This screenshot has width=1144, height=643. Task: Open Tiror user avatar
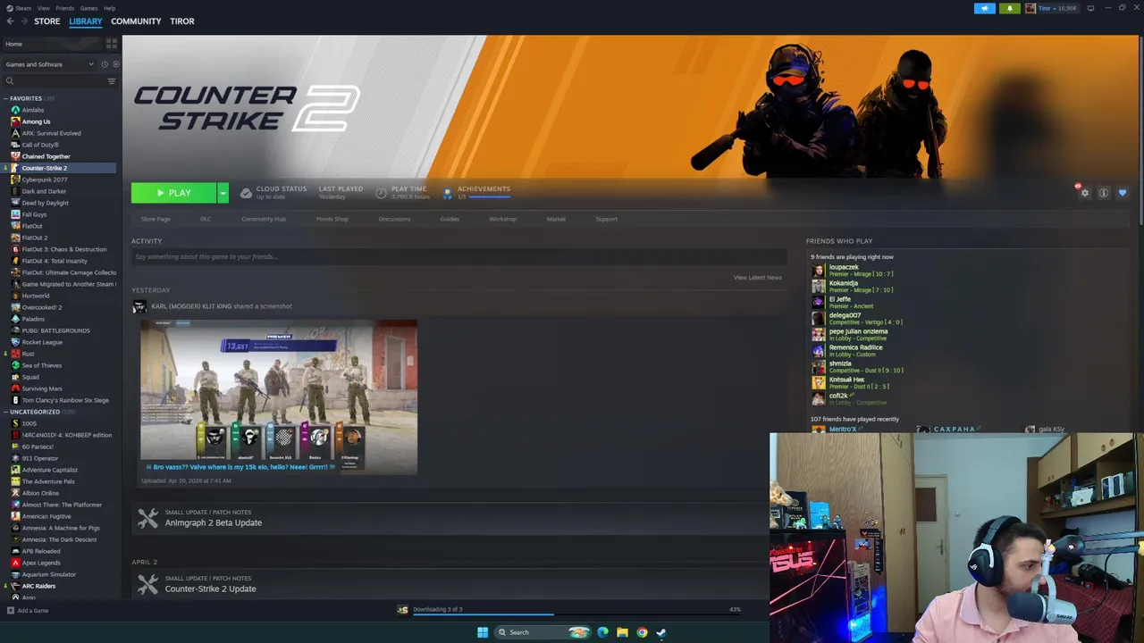[x=1030, y=8]
